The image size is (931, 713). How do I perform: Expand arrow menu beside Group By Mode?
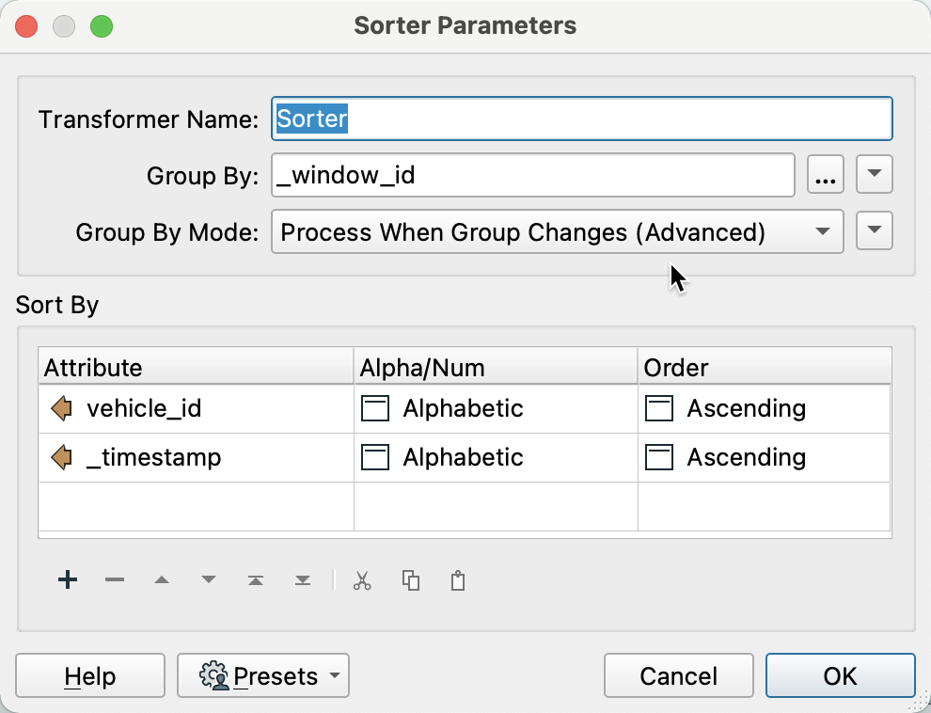tap(875, 232)
